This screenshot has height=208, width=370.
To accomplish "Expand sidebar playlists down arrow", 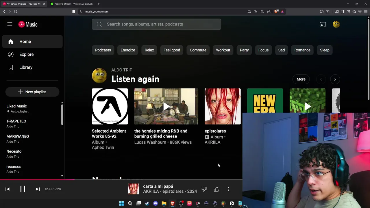I will (x=62, y=176).
